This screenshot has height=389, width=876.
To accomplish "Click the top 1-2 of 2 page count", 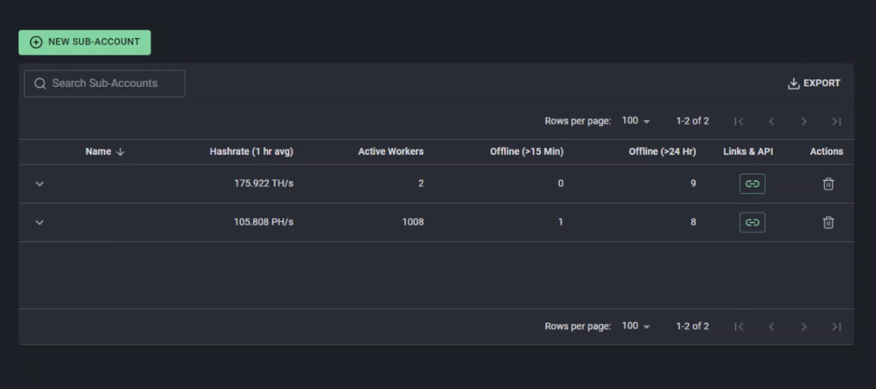I will click(x=692, y=121).
